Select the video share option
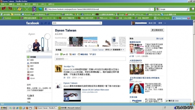195x110 pixels. (x=93, y=54)
